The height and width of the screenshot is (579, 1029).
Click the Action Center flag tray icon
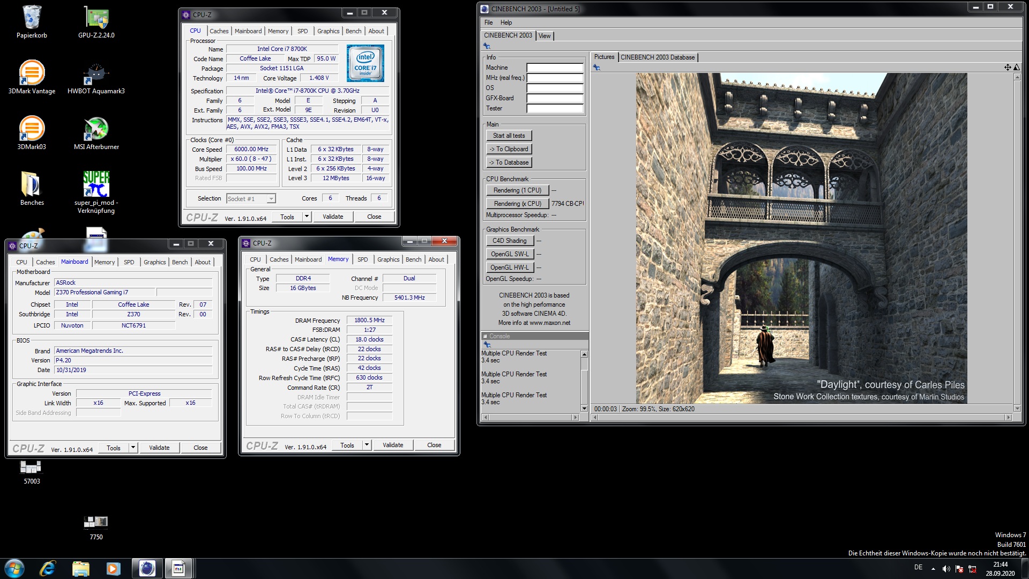pos(959,569)
